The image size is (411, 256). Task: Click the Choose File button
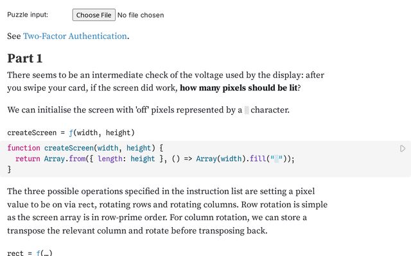[94, 15]
